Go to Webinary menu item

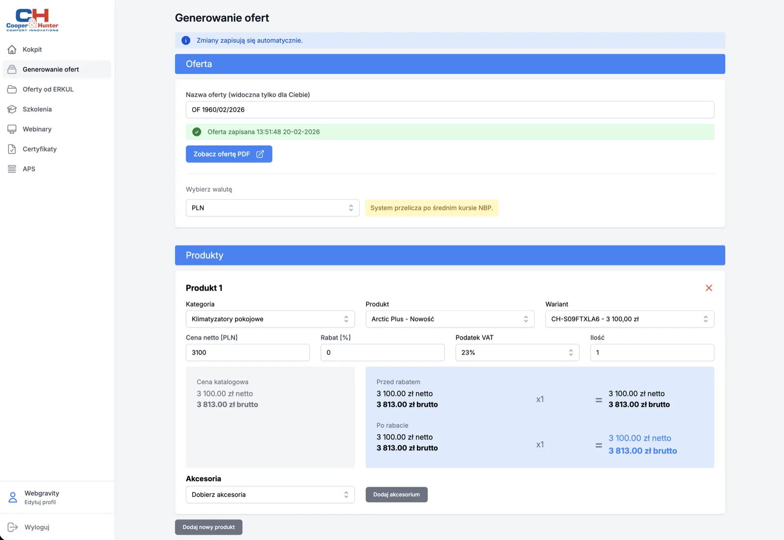point(37,129)
